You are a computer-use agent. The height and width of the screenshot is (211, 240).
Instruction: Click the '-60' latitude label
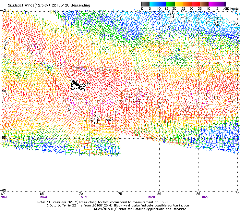click(3, 191)
